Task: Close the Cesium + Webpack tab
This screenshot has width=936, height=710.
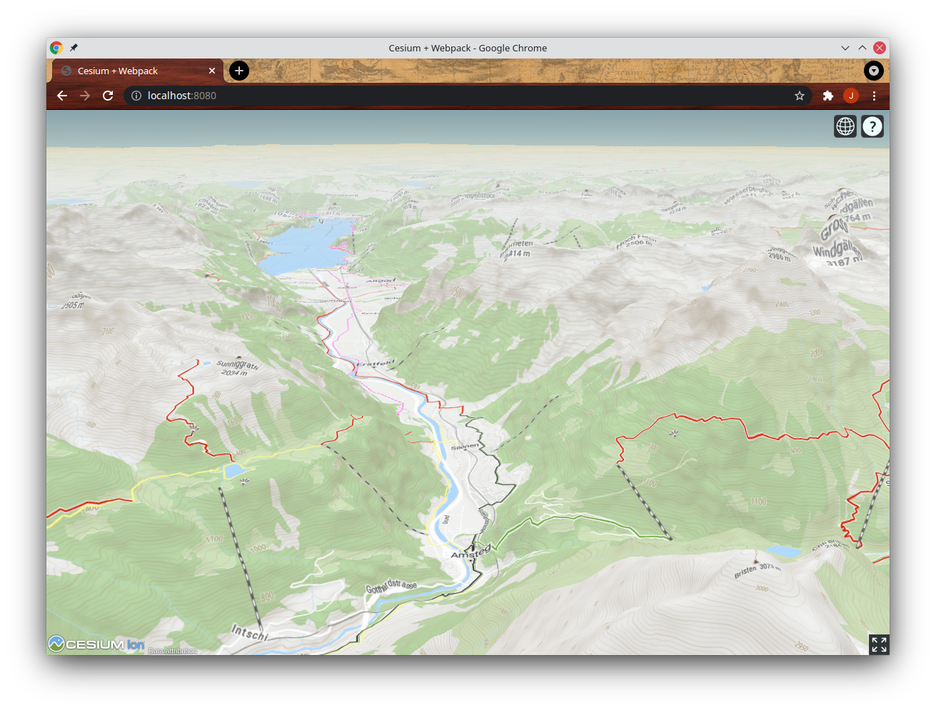Action: (212, 71)
